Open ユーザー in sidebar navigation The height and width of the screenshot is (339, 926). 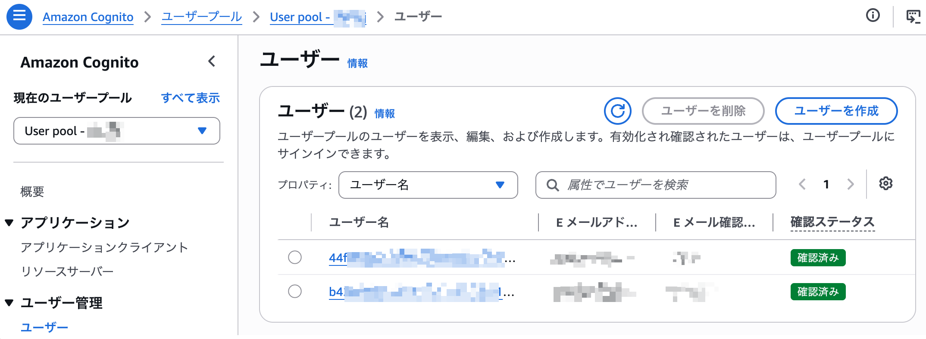(44, 327)
